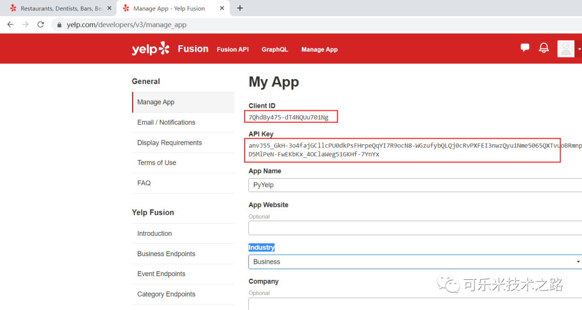
Task: Open the notifications bell icon
Action: point(544,48)
